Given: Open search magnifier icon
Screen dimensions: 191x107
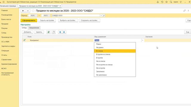Looking at the screenshot, I should [171, 2].
